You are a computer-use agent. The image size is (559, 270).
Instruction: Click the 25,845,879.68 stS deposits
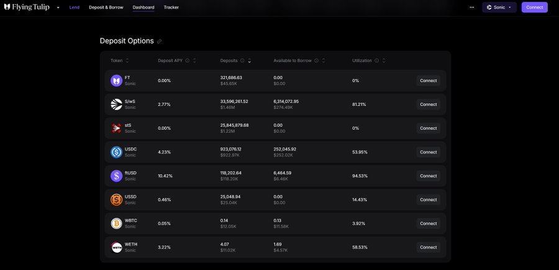(x=235, y=125)
